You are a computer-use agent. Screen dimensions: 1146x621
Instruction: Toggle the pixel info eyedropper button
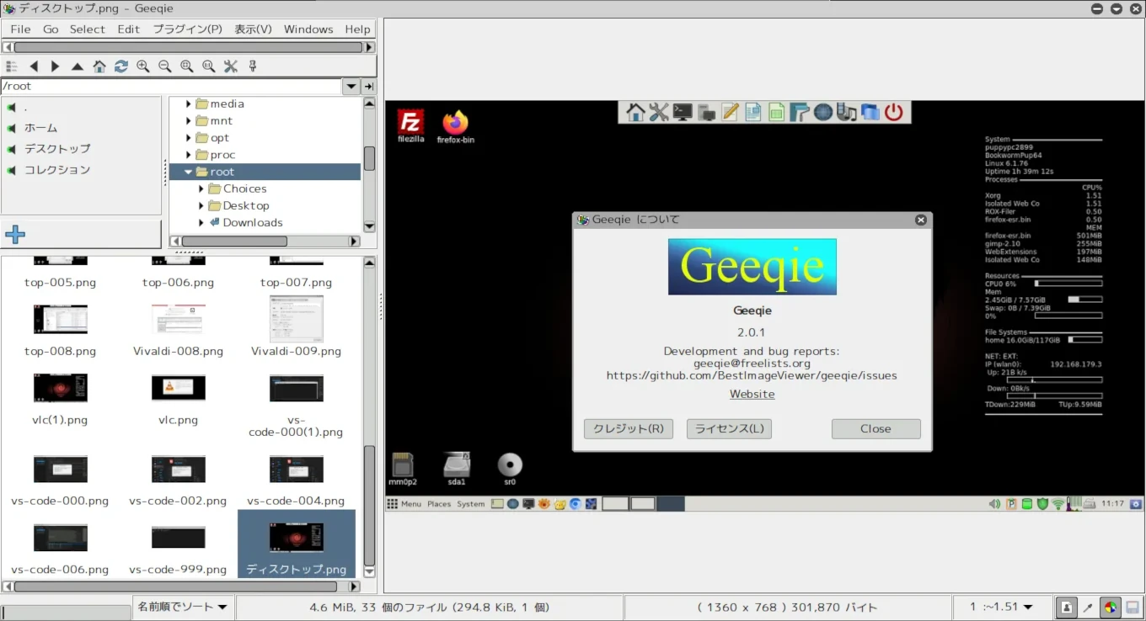pyautogui.click(x=1089, y=608)
